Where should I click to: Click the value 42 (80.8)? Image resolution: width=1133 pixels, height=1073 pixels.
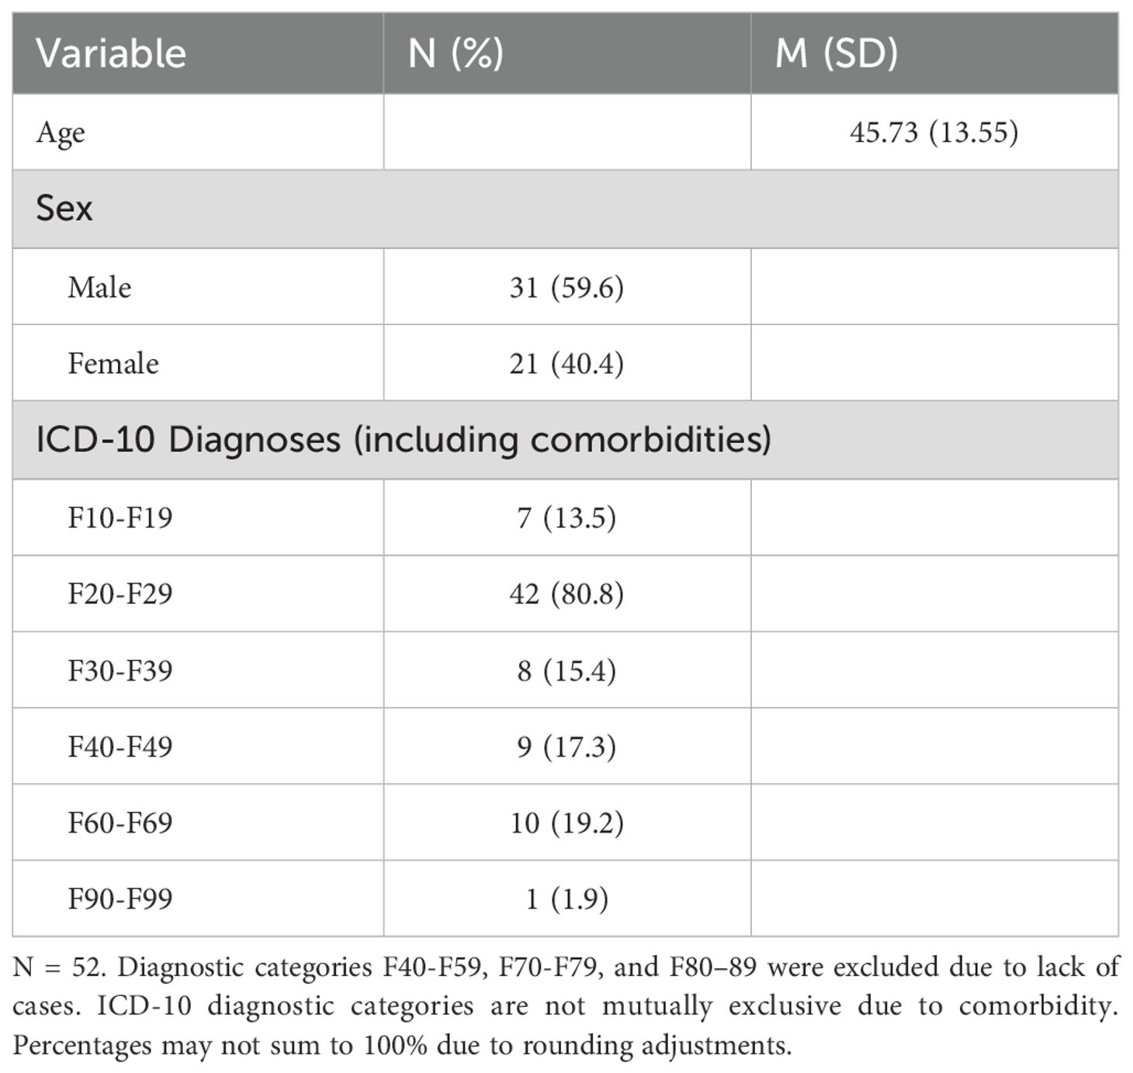[x=566, y=594]
